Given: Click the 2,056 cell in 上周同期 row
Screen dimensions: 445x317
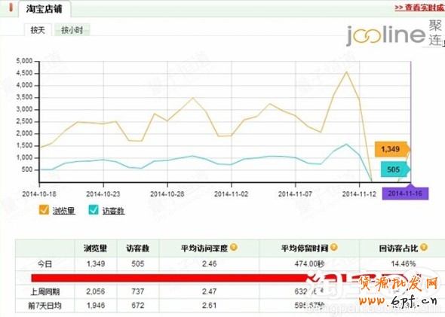Looking at the screenshot, I should (x=96, y=291).
